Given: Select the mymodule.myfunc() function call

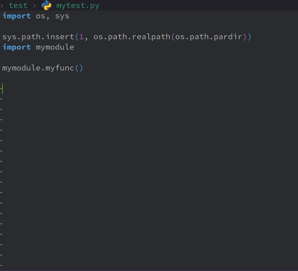Looking at the screenshot, I should [42, 68].
